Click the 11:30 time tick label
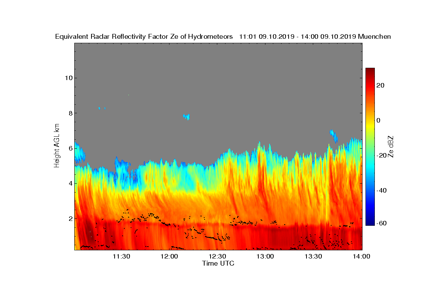The height and width of the screenshot is (298, 448). coord(121,257)
